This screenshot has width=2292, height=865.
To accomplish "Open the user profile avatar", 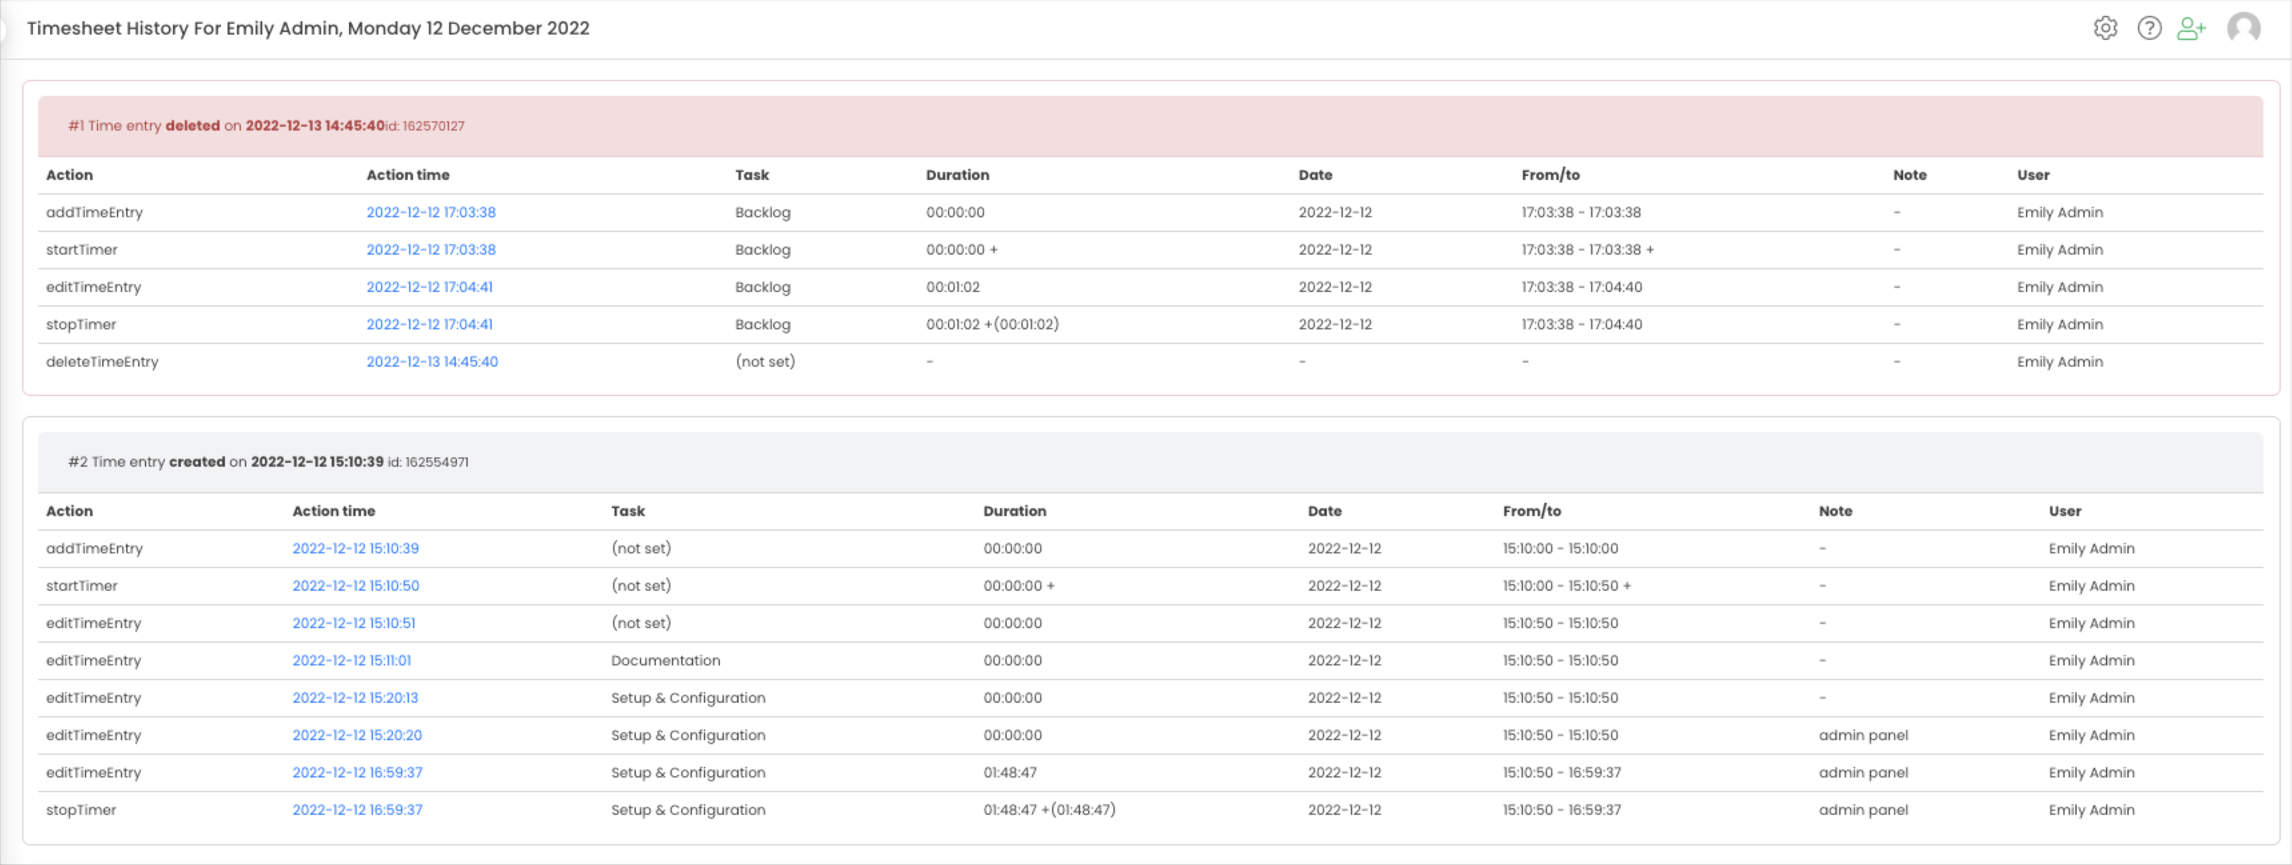I will (2243, 29).
